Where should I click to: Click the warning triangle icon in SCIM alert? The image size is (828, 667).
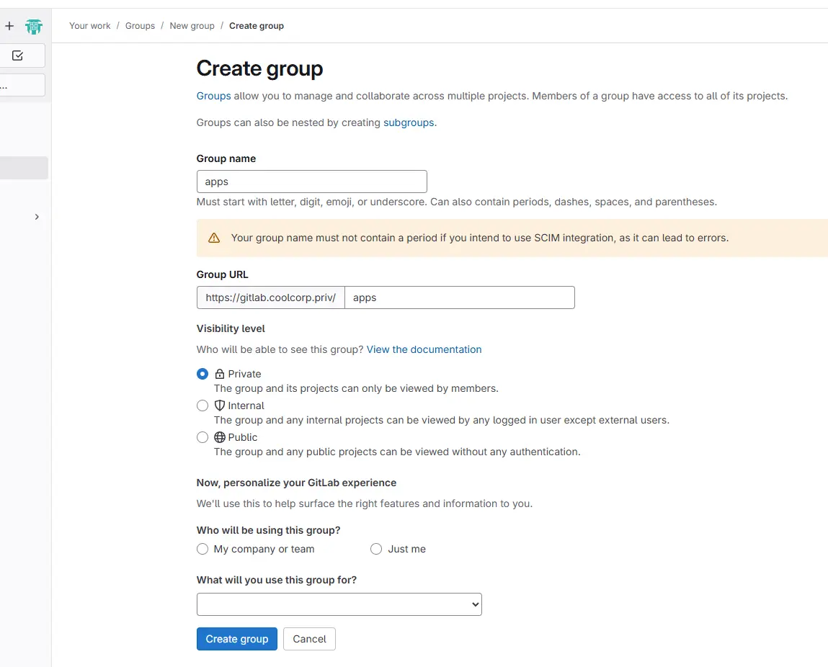click(x=214, y=238)
